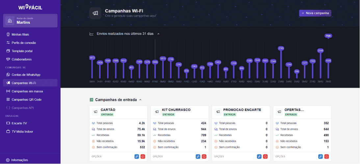The image size is (360, 164).
Task: Click the line chart icon beside Envios realizados
Action: pyautogui.click(x=91, y=34)
